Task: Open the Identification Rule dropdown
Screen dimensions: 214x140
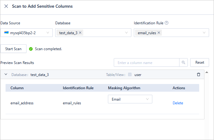Action: tap(204, 33)
